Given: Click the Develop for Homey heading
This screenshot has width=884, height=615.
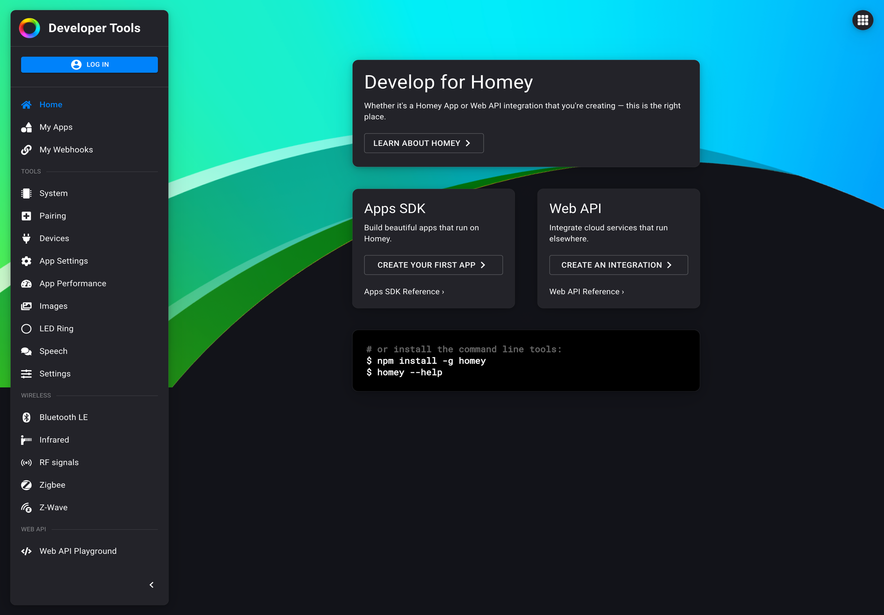Looking at the screenshot, I should coord(449,82).
